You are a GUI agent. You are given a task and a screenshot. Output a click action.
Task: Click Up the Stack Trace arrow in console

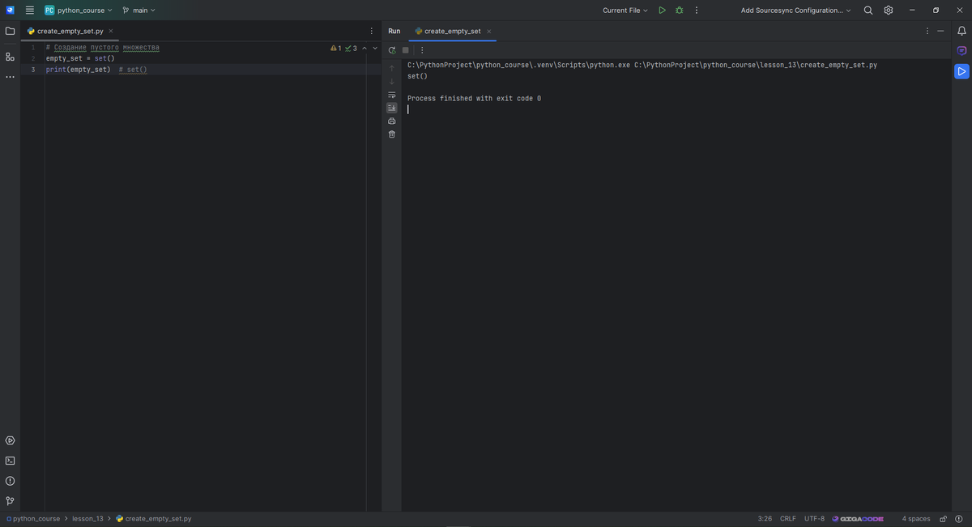pos(392,68)
